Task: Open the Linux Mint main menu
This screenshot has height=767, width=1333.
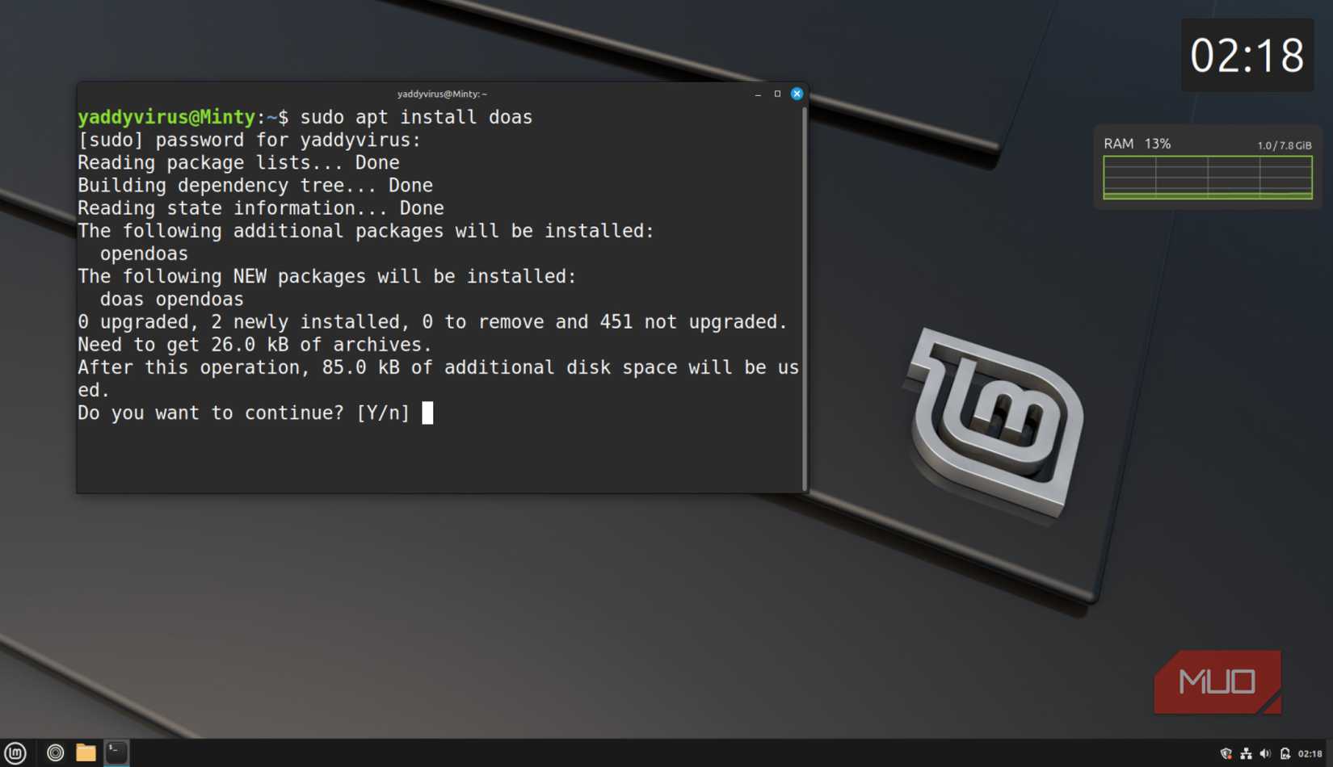Action: coord(14,752)
